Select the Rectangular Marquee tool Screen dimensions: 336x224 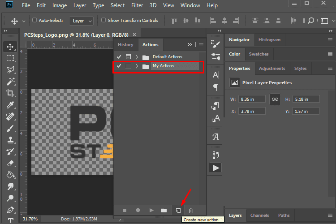[10, 58]
